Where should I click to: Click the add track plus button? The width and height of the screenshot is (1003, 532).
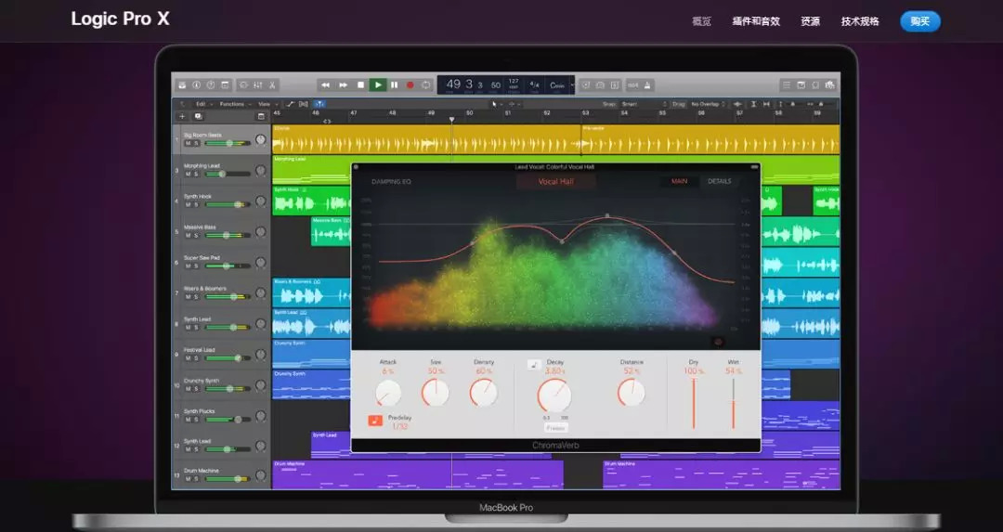tap(182, 116)
